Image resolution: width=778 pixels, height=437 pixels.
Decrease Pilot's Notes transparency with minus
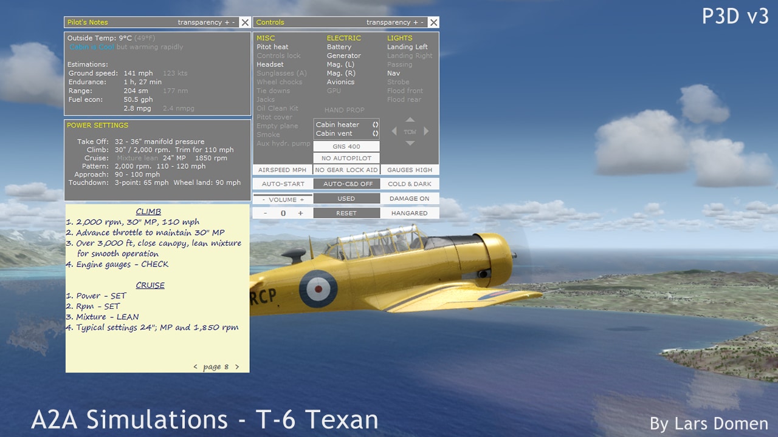coord(233,22)
